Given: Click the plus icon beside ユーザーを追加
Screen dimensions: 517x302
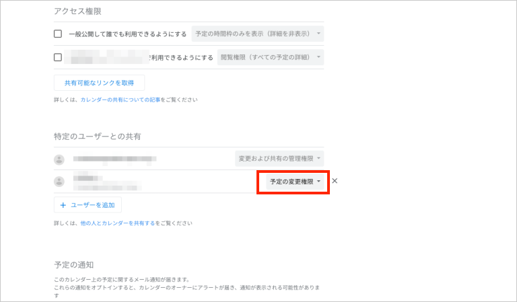Looking at the screenshot, I should (x=63, y=204).
